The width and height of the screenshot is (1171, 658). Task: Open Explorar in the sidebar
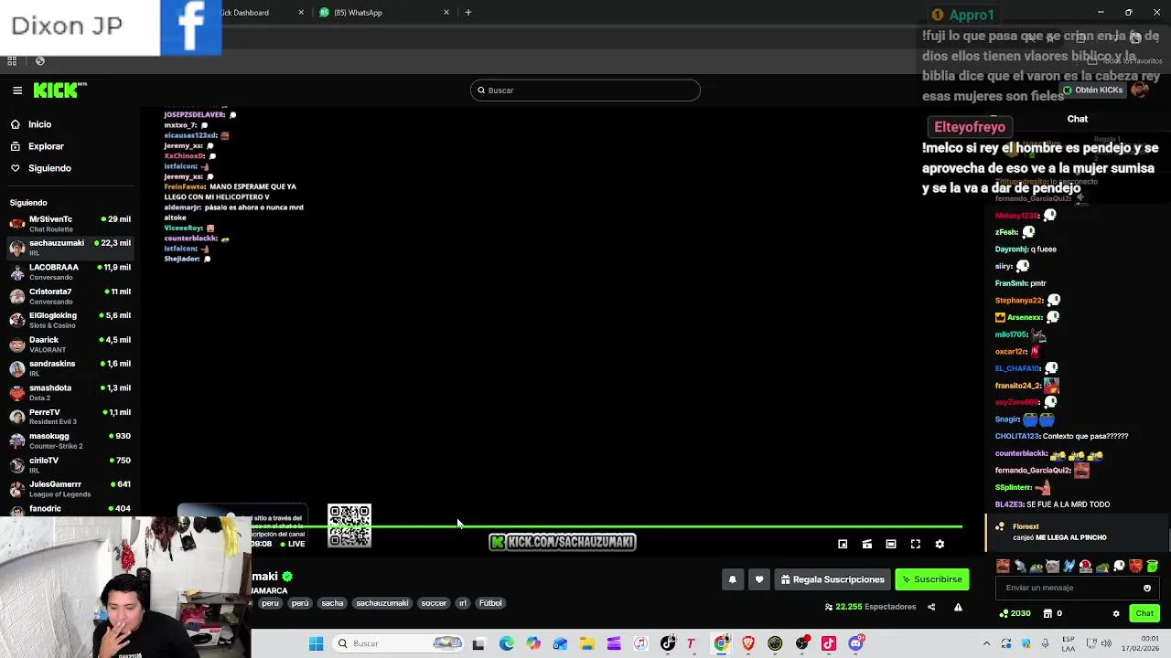46,146
